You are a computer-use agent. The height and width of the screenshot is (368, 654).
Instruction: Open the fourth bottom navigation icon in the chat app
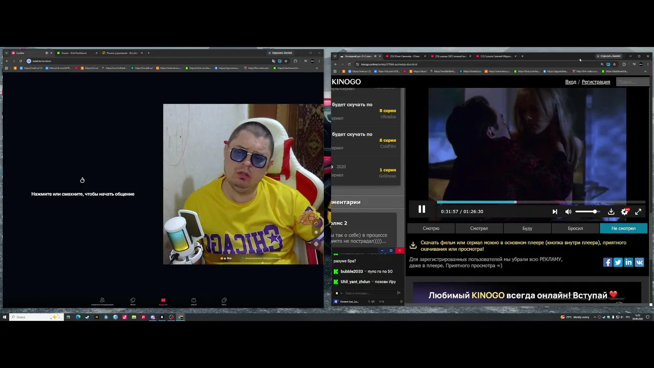pos(194,301)
